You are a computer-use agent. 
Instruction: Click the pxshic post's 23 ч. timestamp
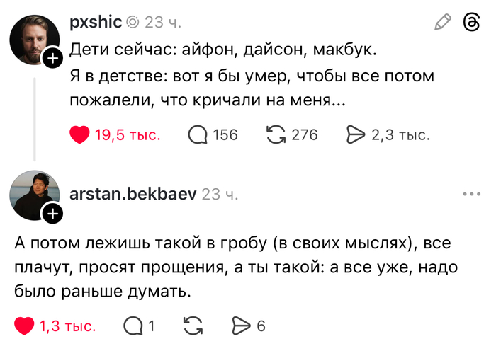(163, 23)
